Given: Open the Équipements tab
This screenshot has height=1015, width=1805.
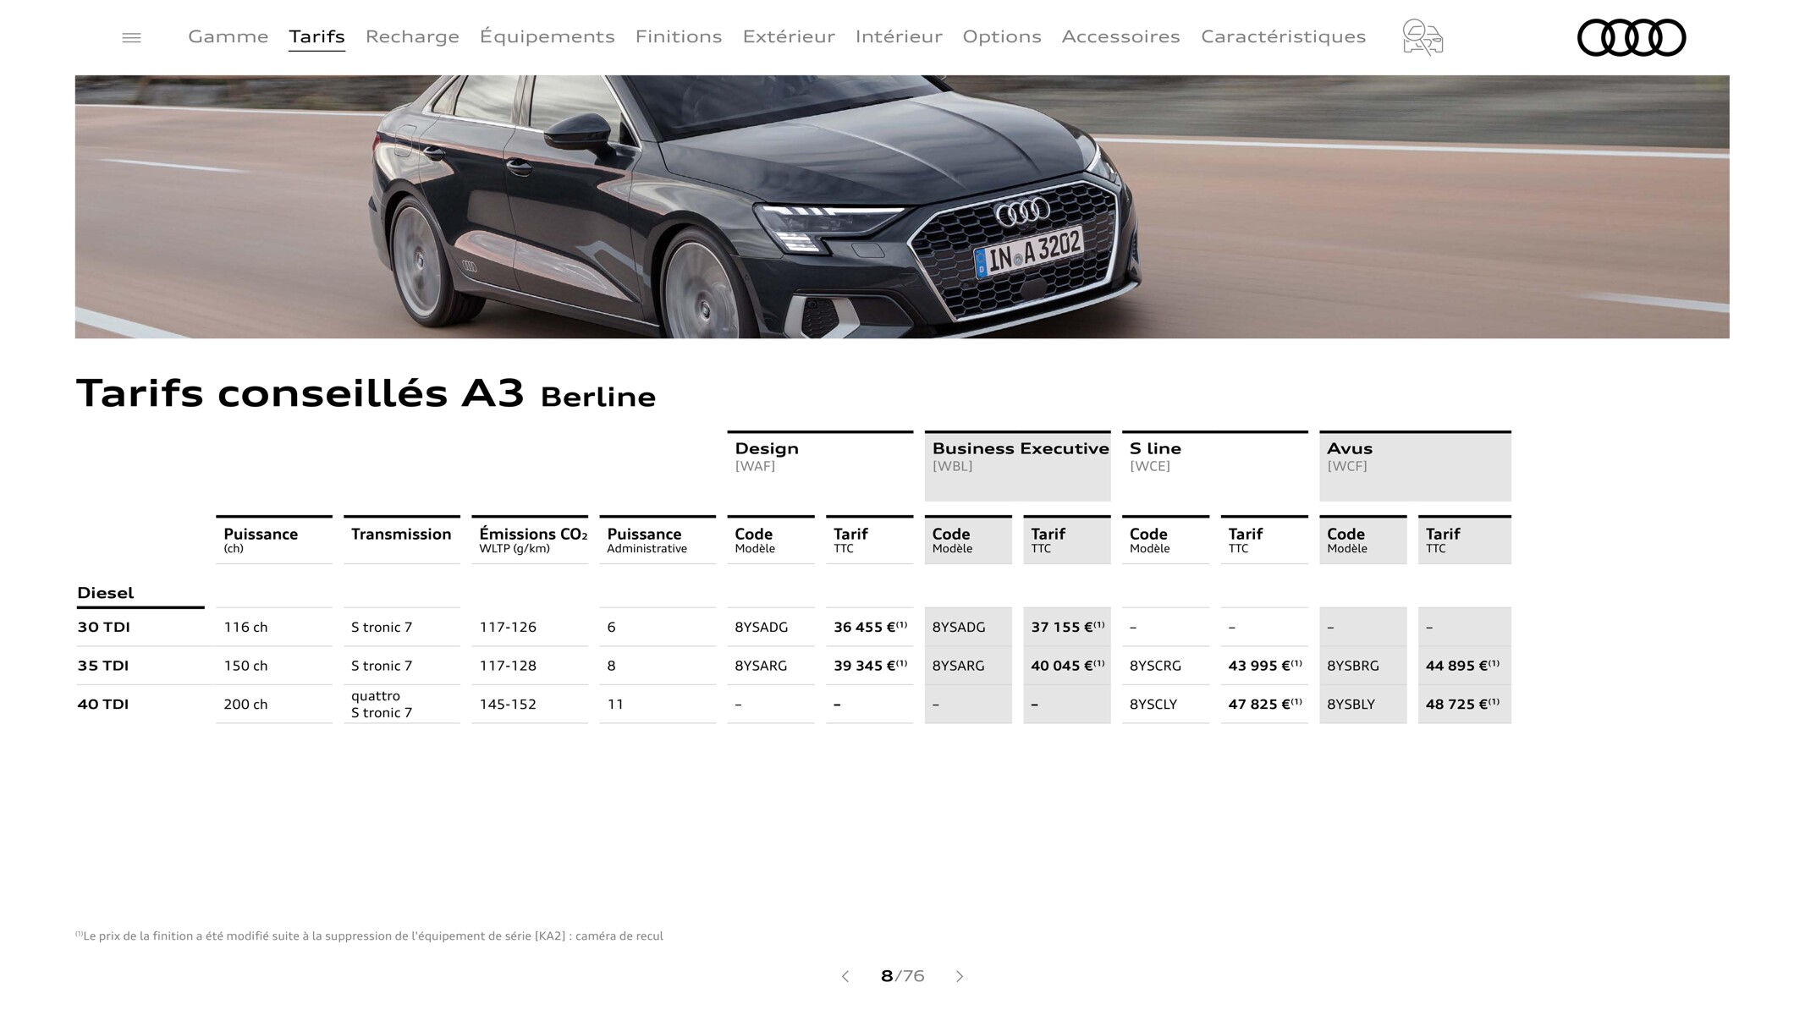Looking at the screenshot, I should click(x=548, y=36).
